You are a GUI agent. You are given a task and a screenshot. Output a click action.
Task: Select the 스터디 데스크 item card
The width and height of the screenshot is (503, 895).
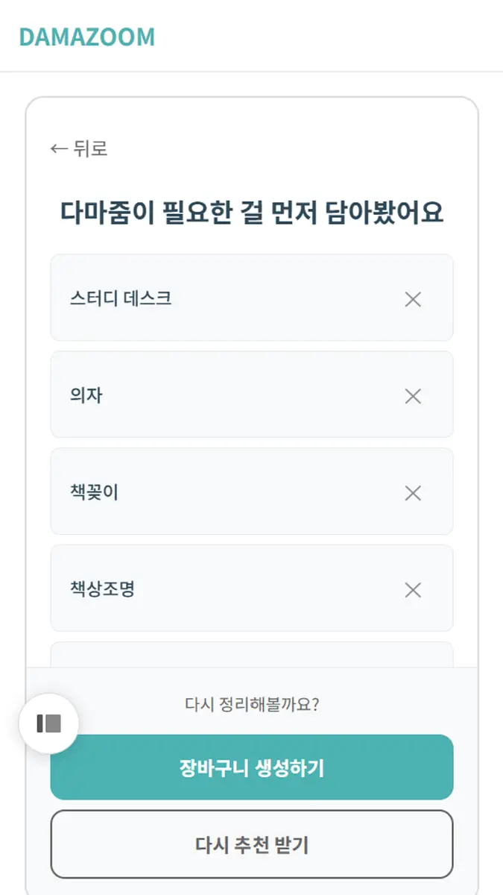coord(252,298)
